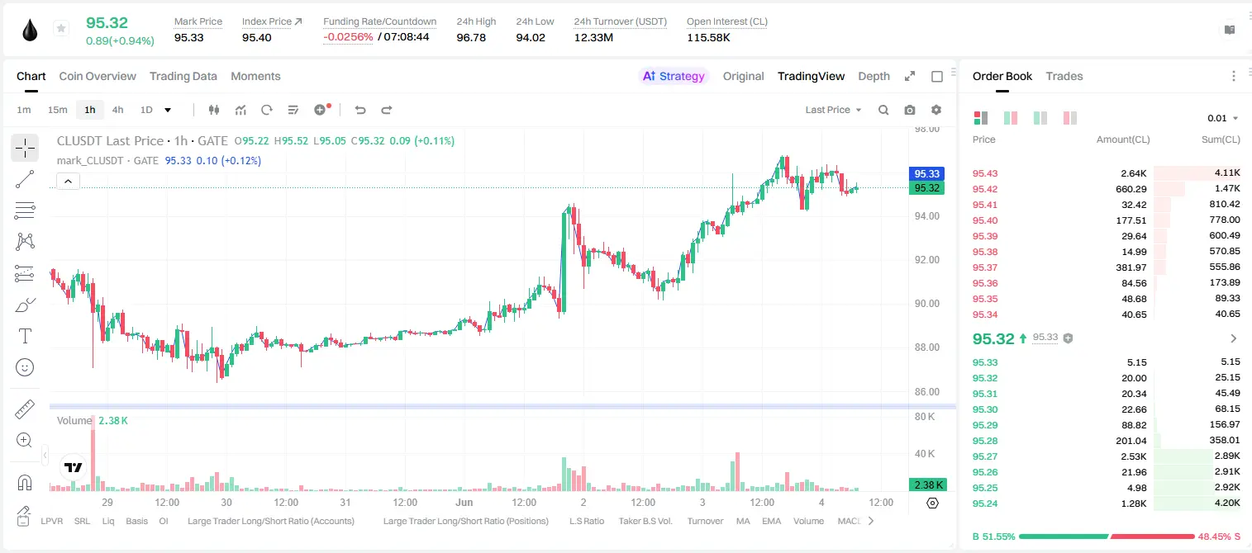Add CL to favorites with star icon
Viewport: 1252px width, 553px height.
point(61,29)
